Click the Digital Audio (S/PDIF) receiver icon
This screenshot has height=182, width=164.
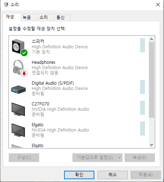(x=18, y=90)
